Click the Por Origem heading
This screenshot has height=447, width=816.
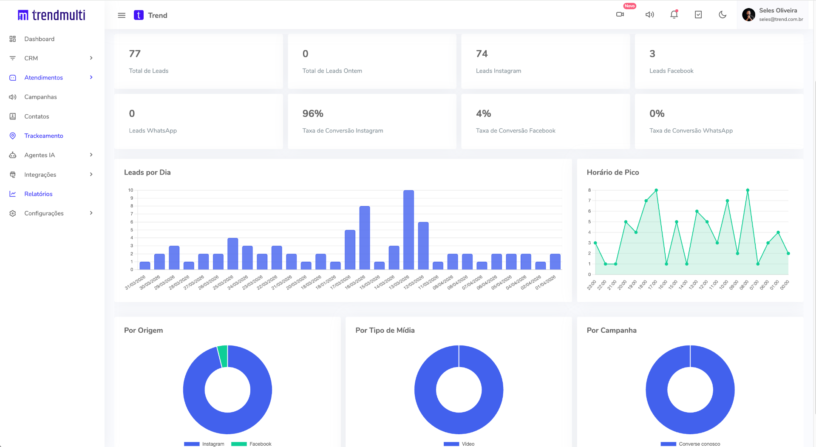[x=144, y=330]
